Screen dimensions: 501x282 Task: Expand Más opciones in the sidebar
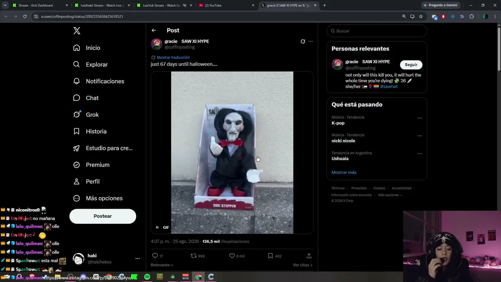pos(98,198)
